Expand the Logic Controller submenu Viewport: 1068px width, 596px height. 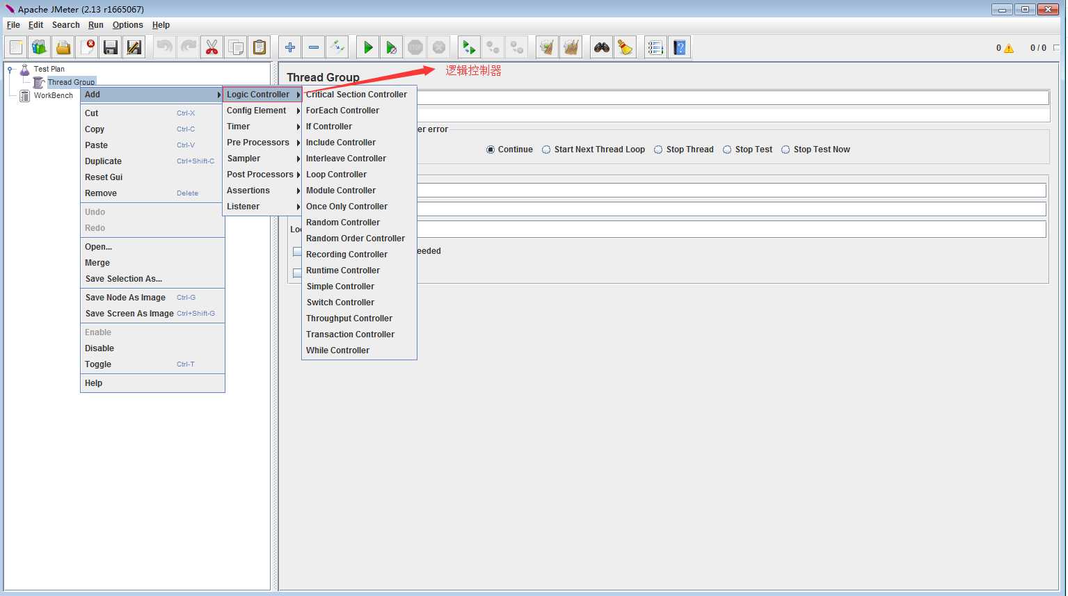click(x=262, y=95)
